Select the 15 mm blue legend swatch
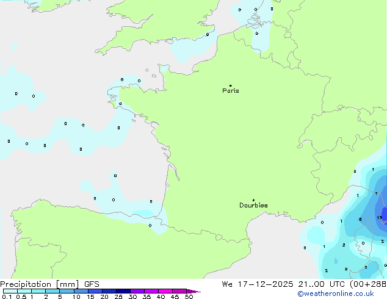Viewport: 387px width, 299px height. click(95, 291)
